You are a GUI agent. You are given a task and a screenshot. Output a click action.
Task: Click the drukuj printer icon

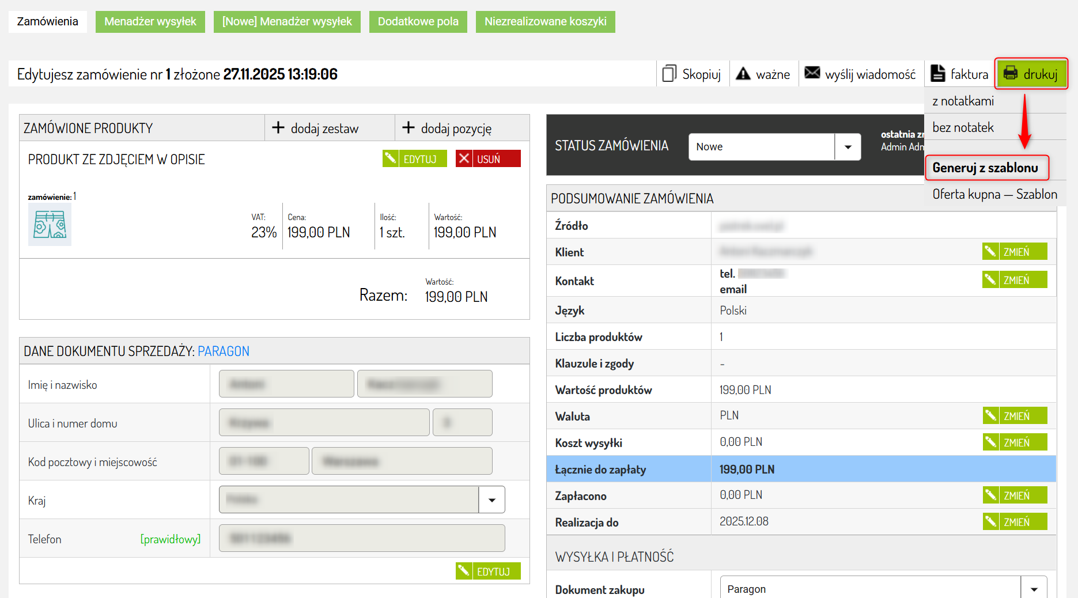[x=1011, y=73]
